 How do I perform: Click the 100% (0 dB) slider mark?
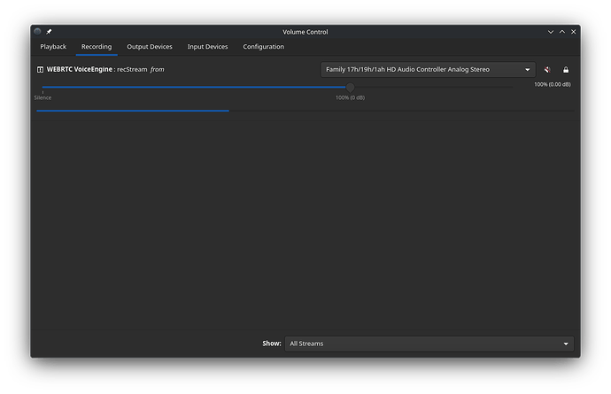tap(350, 97)
